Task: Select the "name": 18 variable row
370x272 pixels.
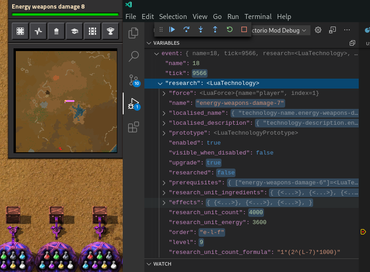Action: (x=251, y=63)
